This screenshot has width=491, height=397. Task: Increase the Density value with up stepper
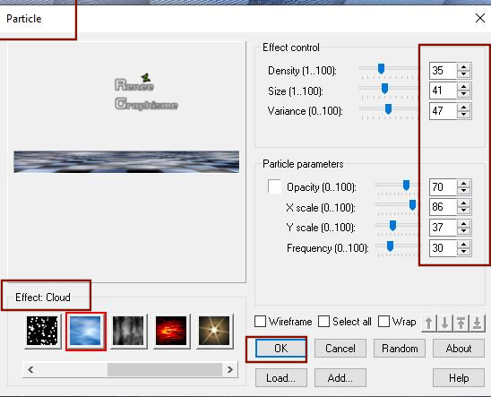(x=463, y=66)
